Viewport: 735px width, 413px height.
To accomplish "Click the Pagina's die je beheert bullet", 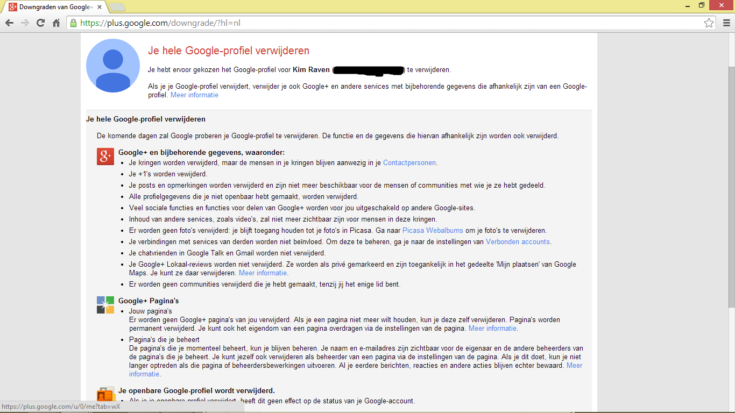I will [x=164, y=339].
